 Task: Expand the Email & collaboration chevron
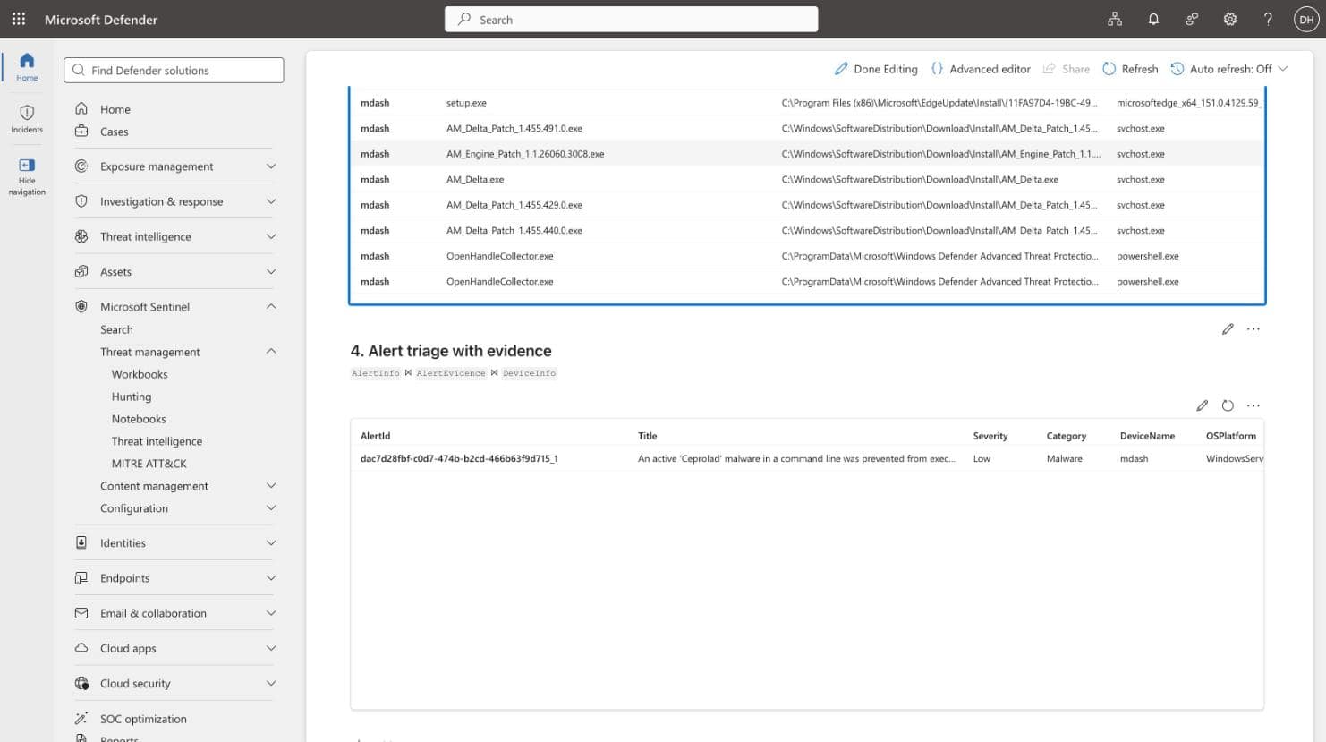pos(271,613)
